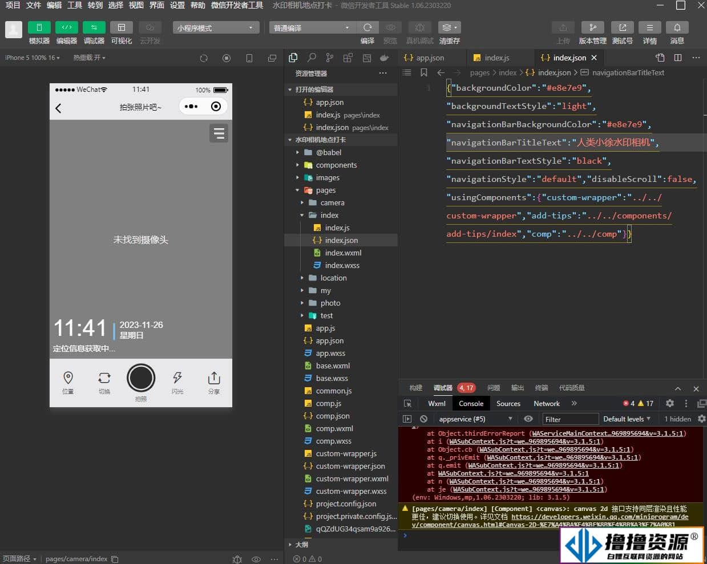Toggle the console eye live expression
Image resolution: width=707 pixels, height=564 pixels.
[528, 419]
